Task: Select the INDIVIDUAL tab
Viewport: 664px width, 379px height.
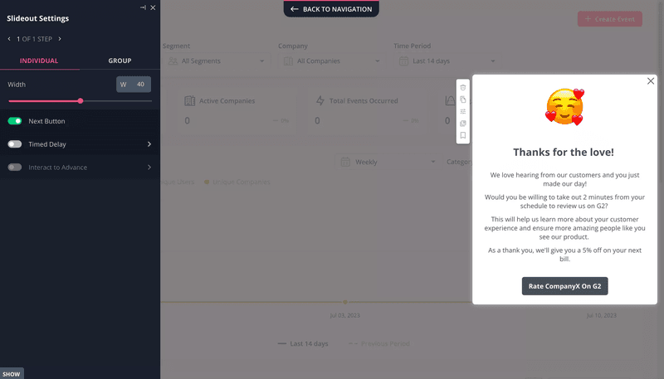Action: coord(39,61)
